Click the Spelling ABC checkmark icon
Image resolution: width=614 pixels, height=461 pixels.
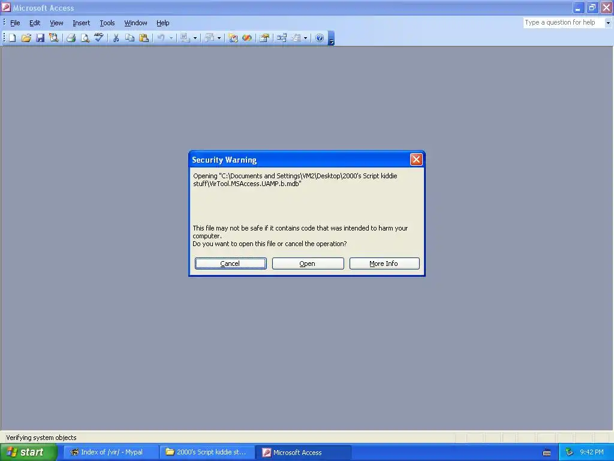tap(99, 38)
